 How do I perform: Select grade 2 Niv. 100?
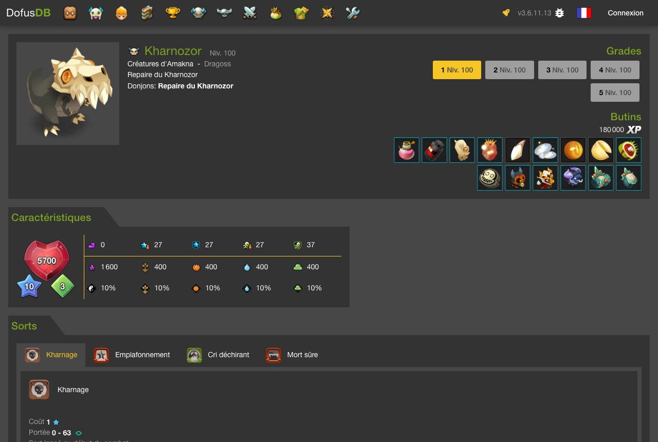tap(509, 70)
